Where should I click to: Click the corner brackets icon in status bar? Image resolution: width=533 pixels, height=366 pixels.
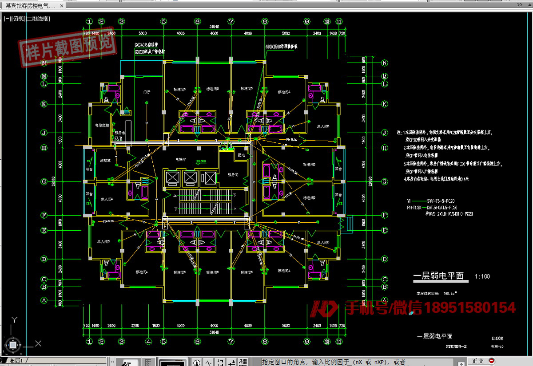click(x=220, y=362)
